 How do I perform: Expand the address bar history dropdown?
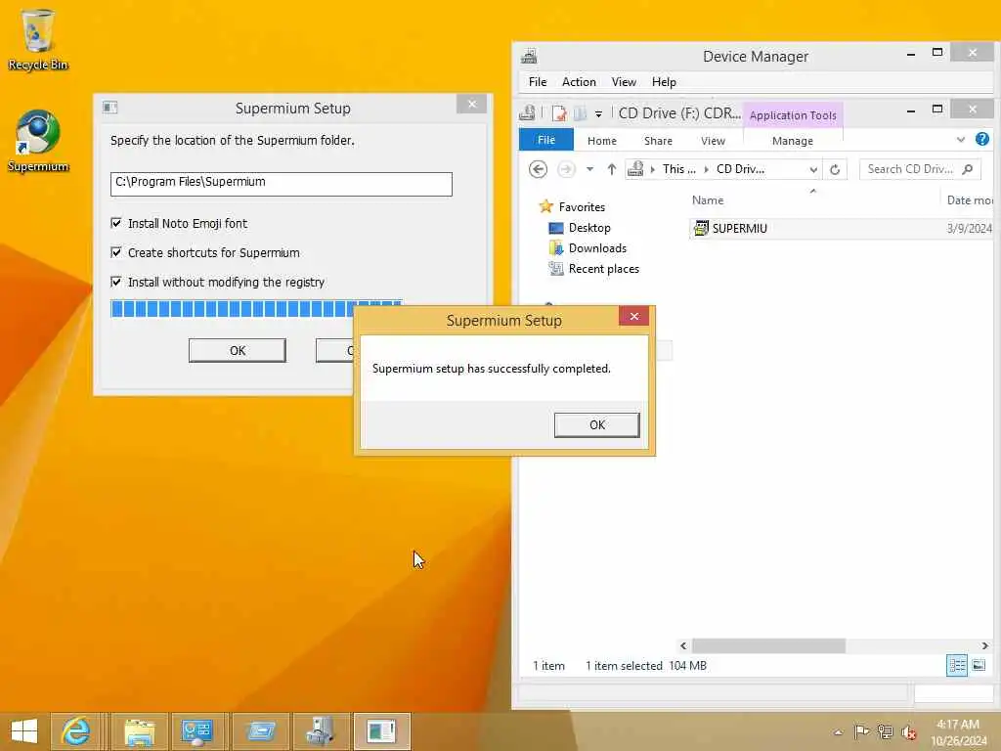[813, 169]
